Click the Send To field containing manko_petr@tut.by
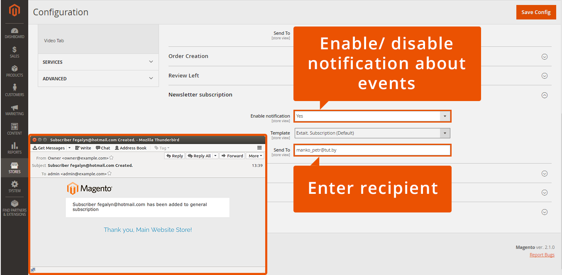 coord(372,150)
